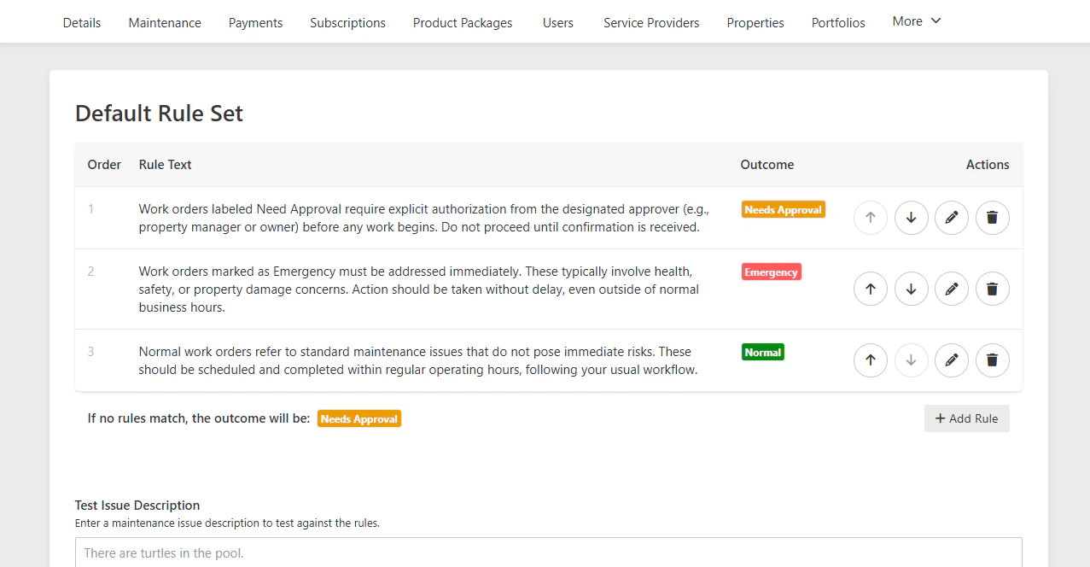
Task: Open the Maintenance tab
Action: point(165,23)
